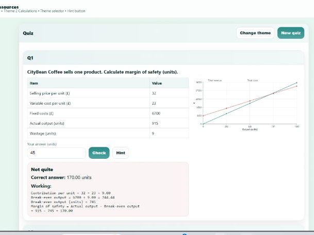Click the break-even chart graph area
The height and width of the screenshot is (235, 314).
click(250, 106)
